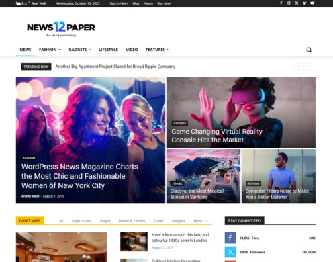Click the weather icon beside 9.1
This screenshot has width=333, height=262.
point(18,3)
